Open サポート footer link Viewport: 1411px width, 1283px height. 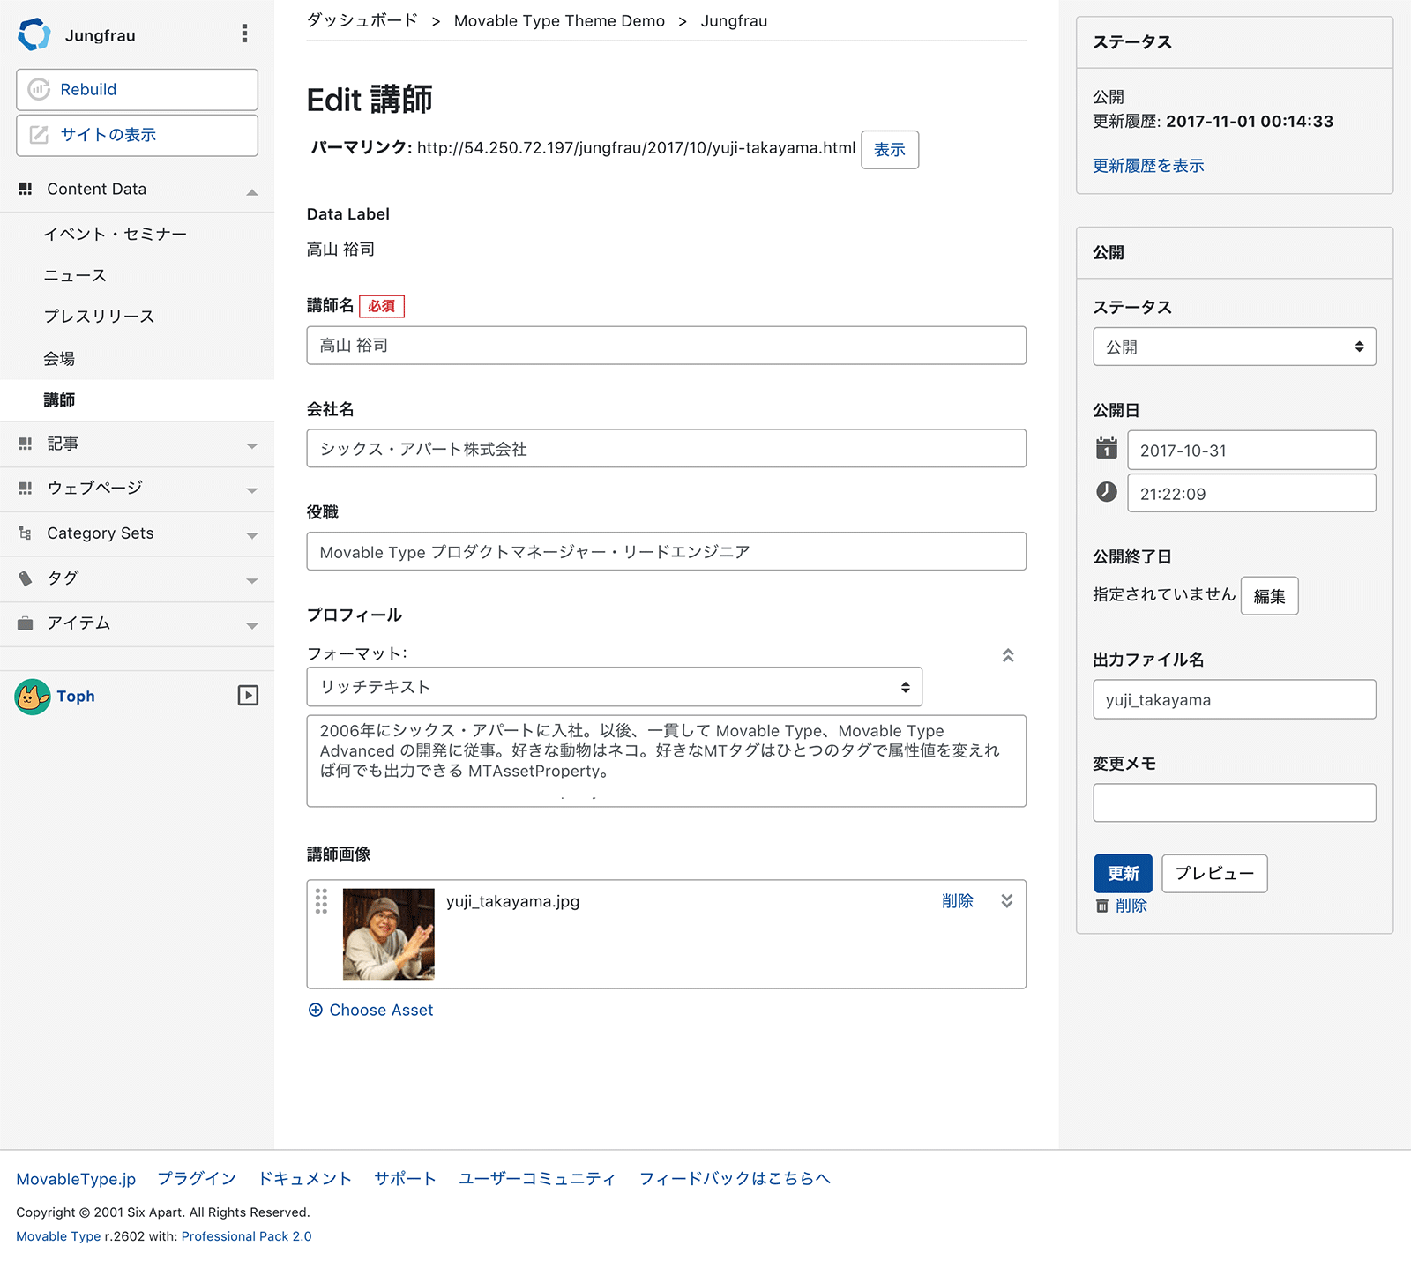click(x=406, y=1179)
